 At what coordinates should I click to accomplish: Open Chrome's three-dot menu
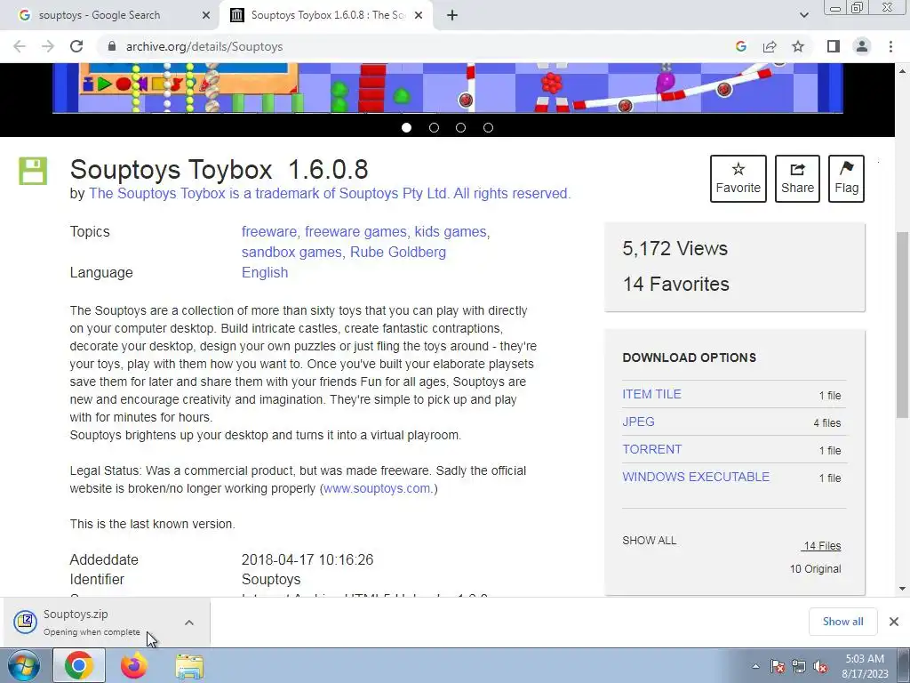pyautogui.click(x=890, y=46)
